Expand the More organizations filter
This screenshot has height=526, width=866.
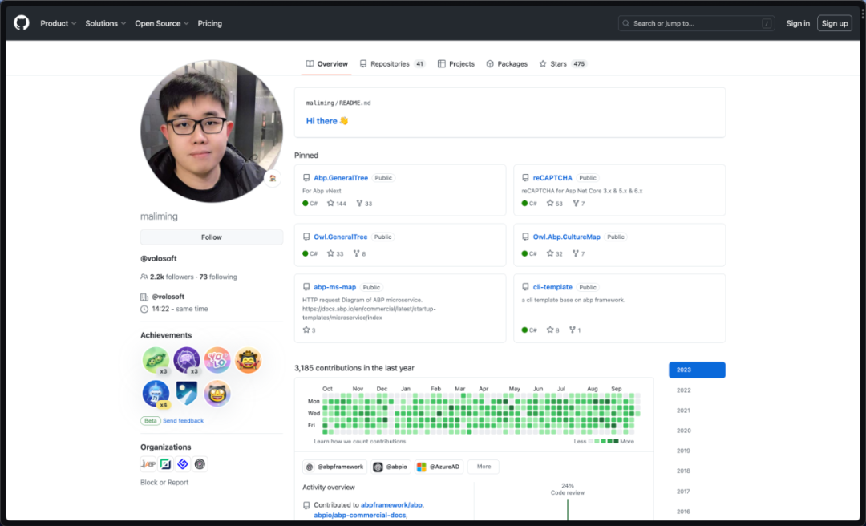click(484, 467)
